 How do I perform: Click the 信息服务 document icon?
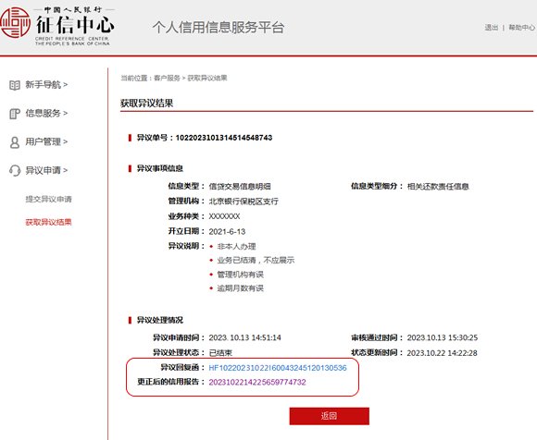[x=15, y=114]
